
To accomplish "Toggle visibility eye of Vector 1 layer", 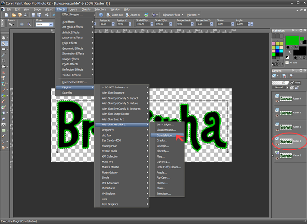I will click(x=277, y=158).
